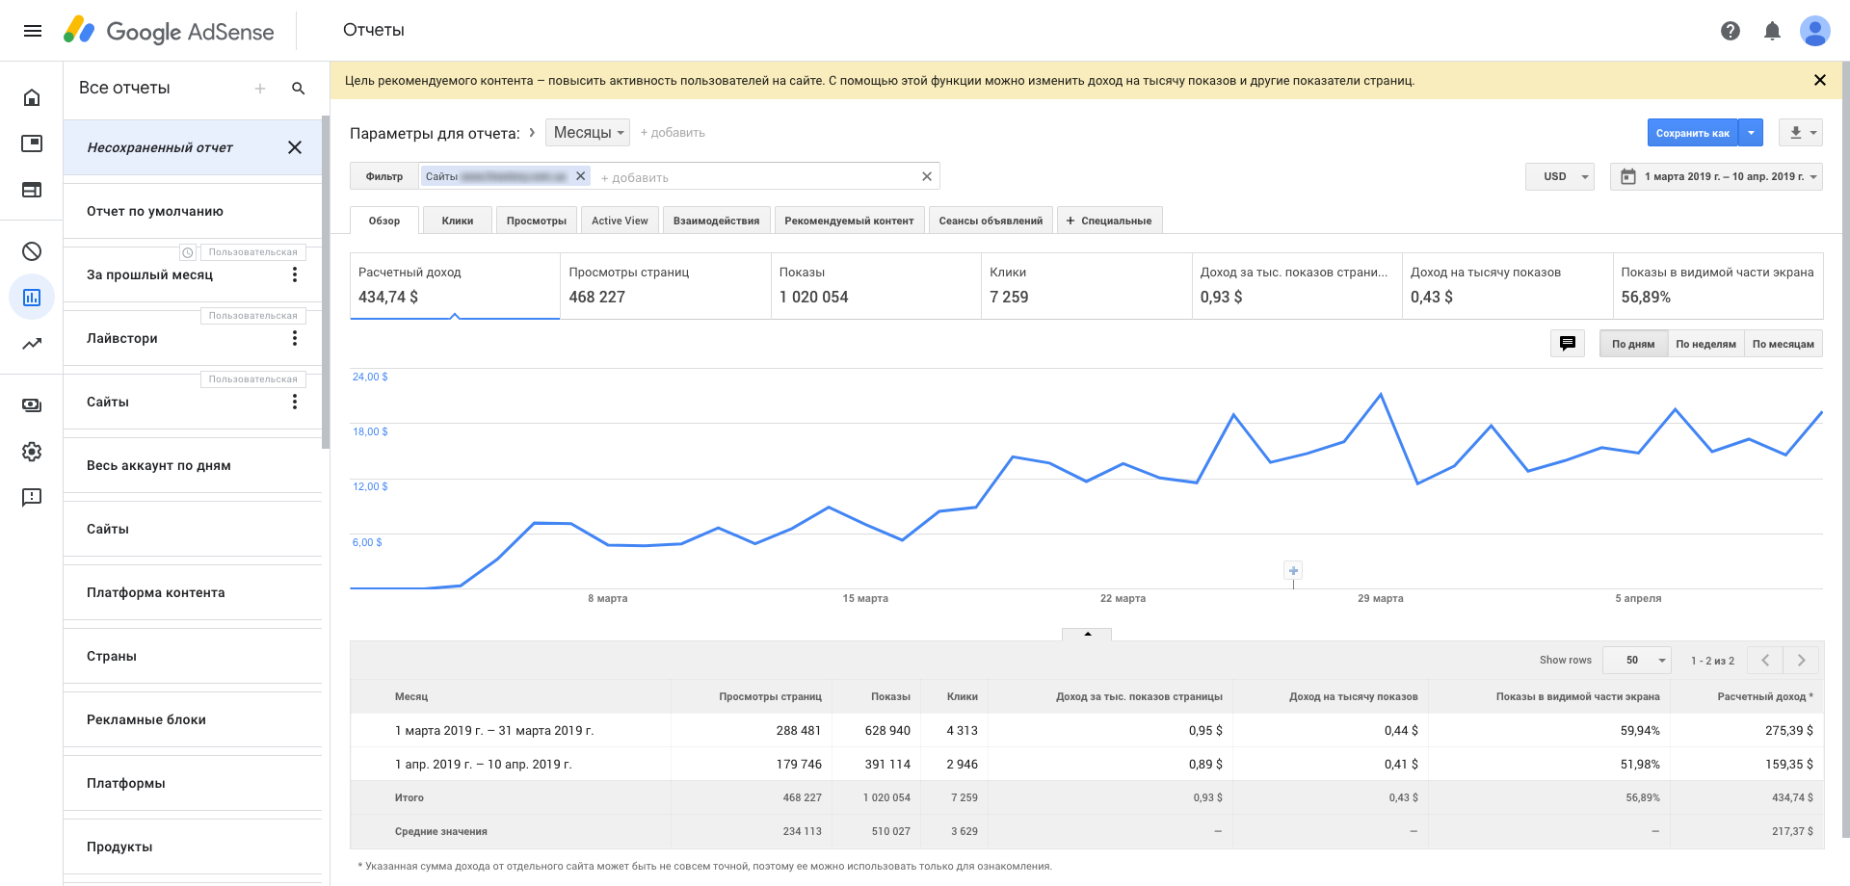Viewport: 1850px width, 886px height.
Task: Switch chart grouping to По неделям
Action: 1705,344
